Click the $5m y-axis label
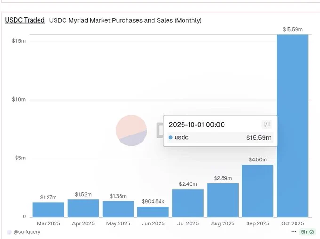320x239 pixels. pyautogui.click(x=20, y=158)
